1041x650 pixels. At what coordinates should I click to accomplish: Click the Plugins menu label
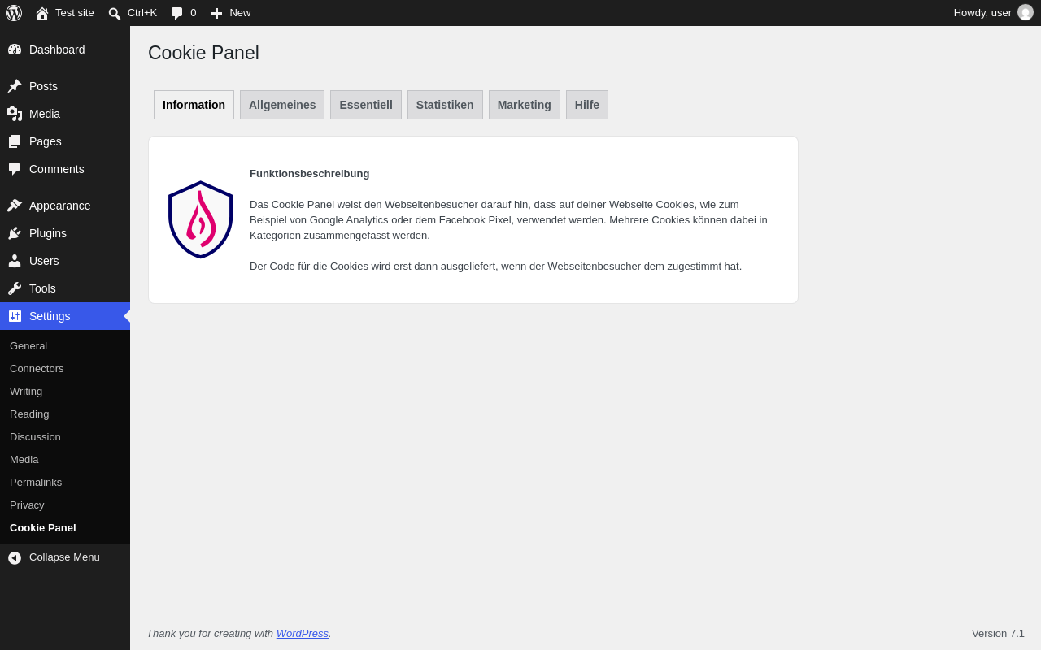pos(48,233)
